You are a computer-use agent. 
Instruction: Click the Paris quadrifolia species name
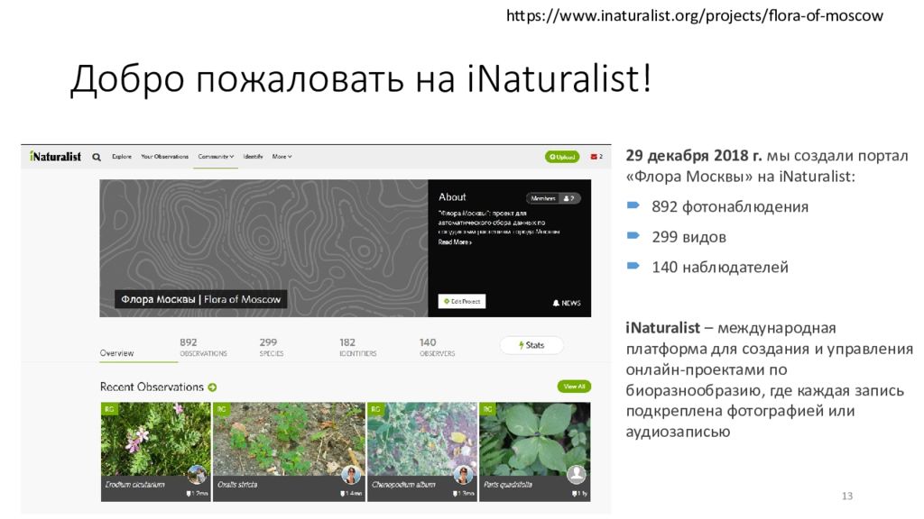click(x=508, y=485)
